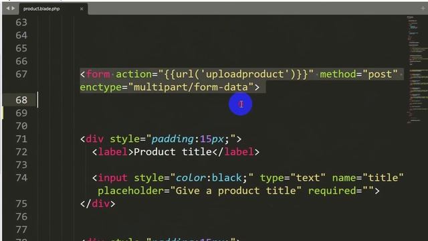Place cursor in 'form' tag name
428x241 pixels.
98,74
